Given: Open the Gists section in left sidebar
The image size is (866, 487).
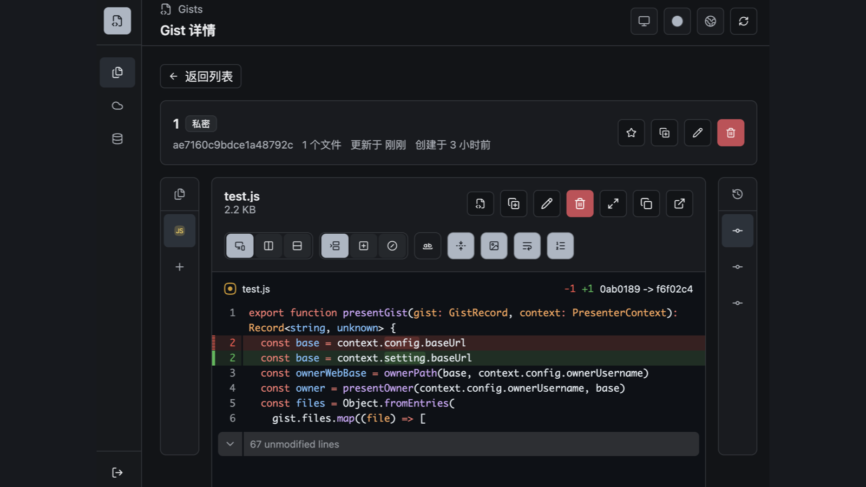Looking at the screenshot, I should (x=117, y=73).
